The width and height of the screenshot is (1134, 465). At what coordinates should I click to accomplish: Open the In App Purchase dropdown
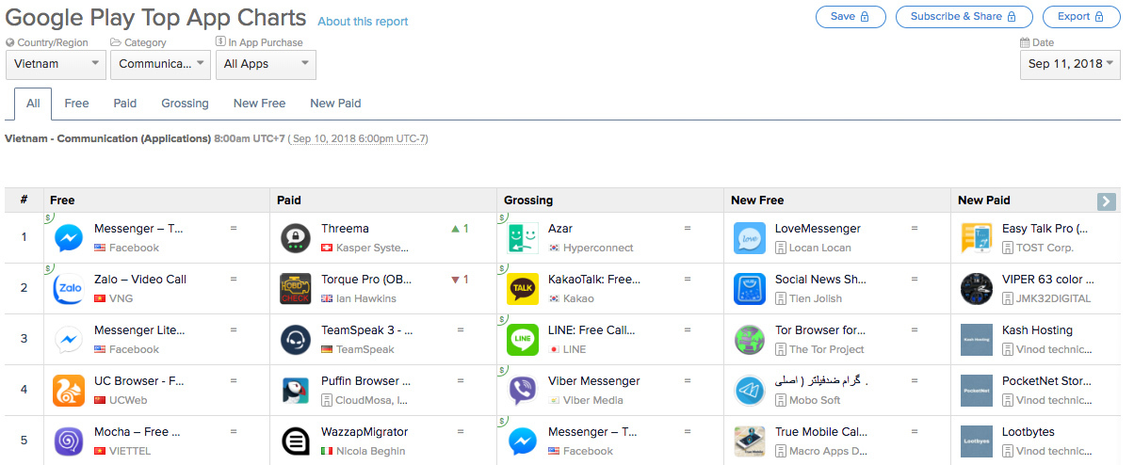coord(266,64)
